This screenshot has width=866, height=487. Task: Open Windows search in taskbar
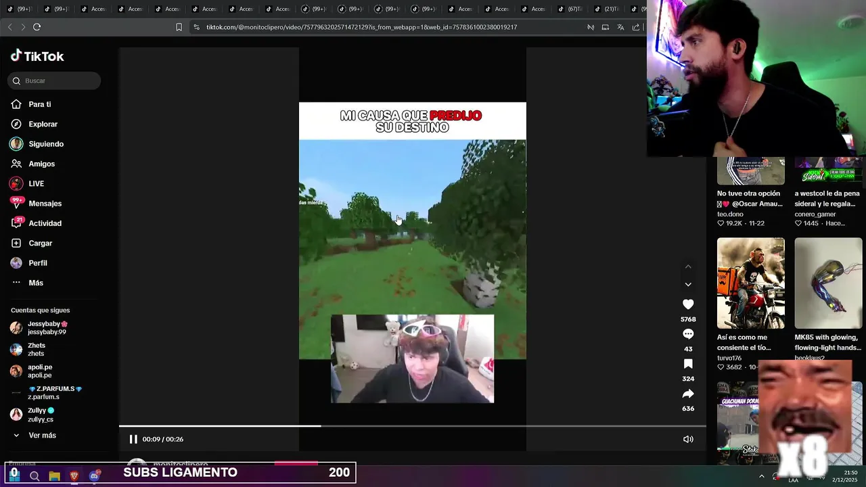point(35,476)
